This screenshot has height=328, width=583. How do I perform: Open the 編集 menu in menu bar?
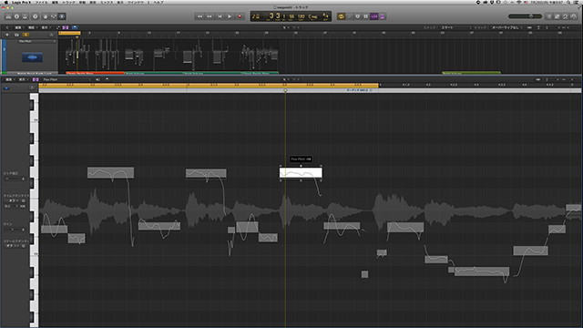click(55, 2)
